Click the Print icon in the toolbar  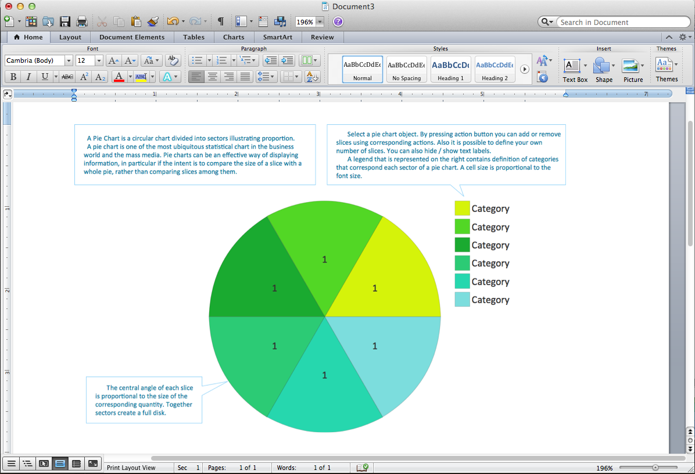(x=83, y=21)
